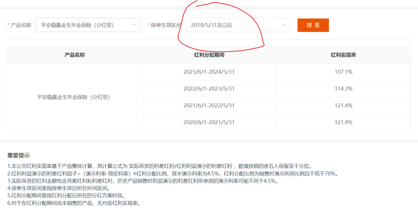This screenshot has height=211, width=418.
Task: Open the 产品名称 product dropdown
Action: tap(88, 25)
